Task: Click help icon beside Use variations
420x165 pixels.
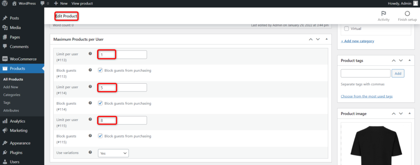Action: tap(90, 152)
